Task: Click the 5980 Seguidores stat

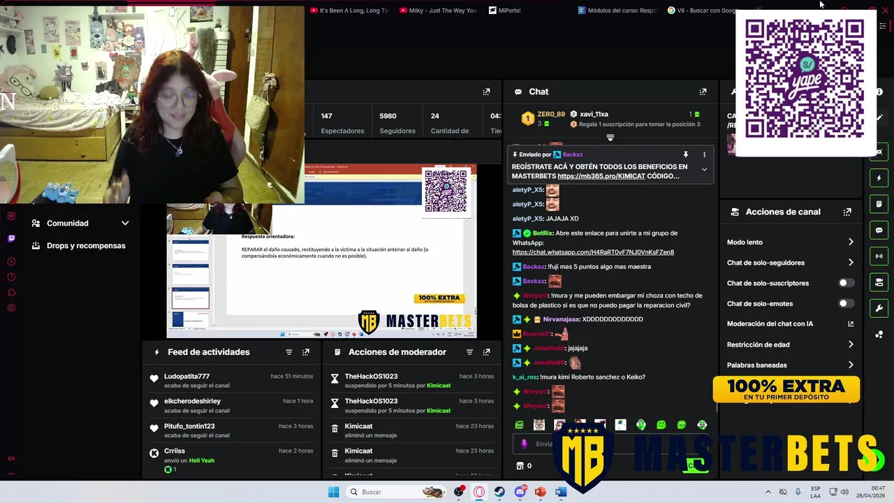Action: (x=397, y=123)
